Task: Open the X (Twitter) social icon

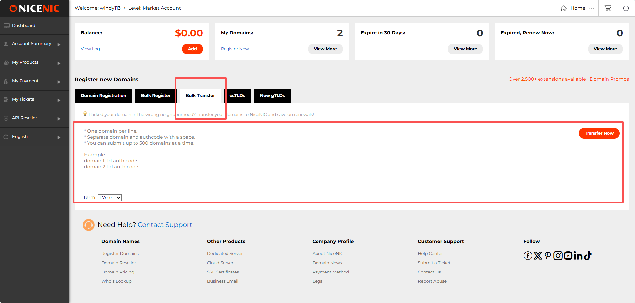Action: coord(538,256)
